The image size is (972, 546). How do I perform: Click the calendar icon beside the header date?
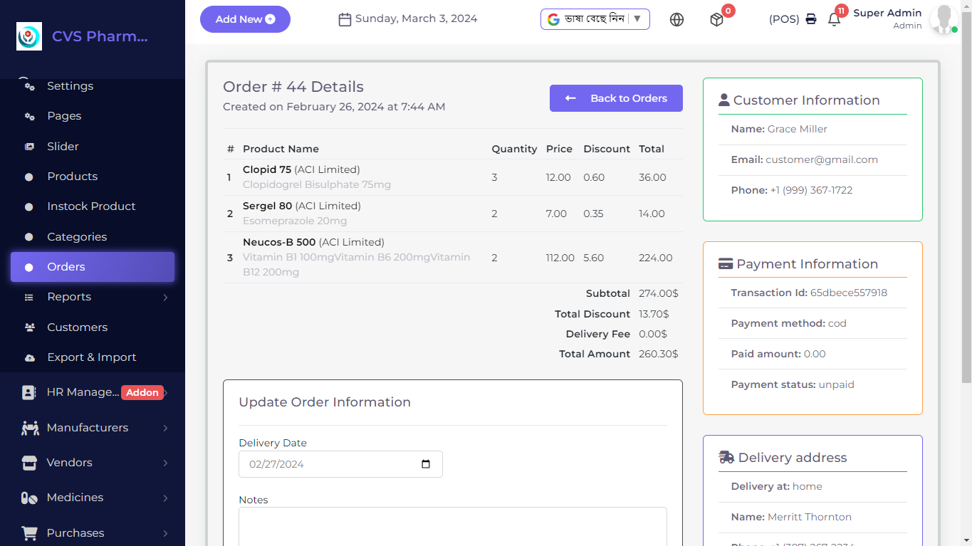click(x=345, y=19)
